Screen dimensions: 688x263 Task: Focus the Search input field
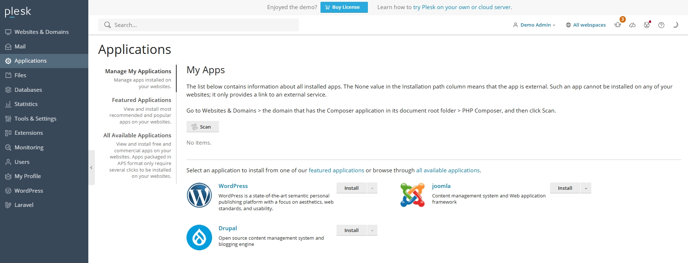(x=199, y=25)
